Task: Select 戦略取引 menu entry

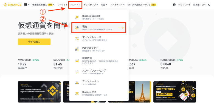Action: (99, 60)
